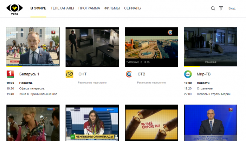Play the Беларусь 1 news thumbnail

coord(33,47)
